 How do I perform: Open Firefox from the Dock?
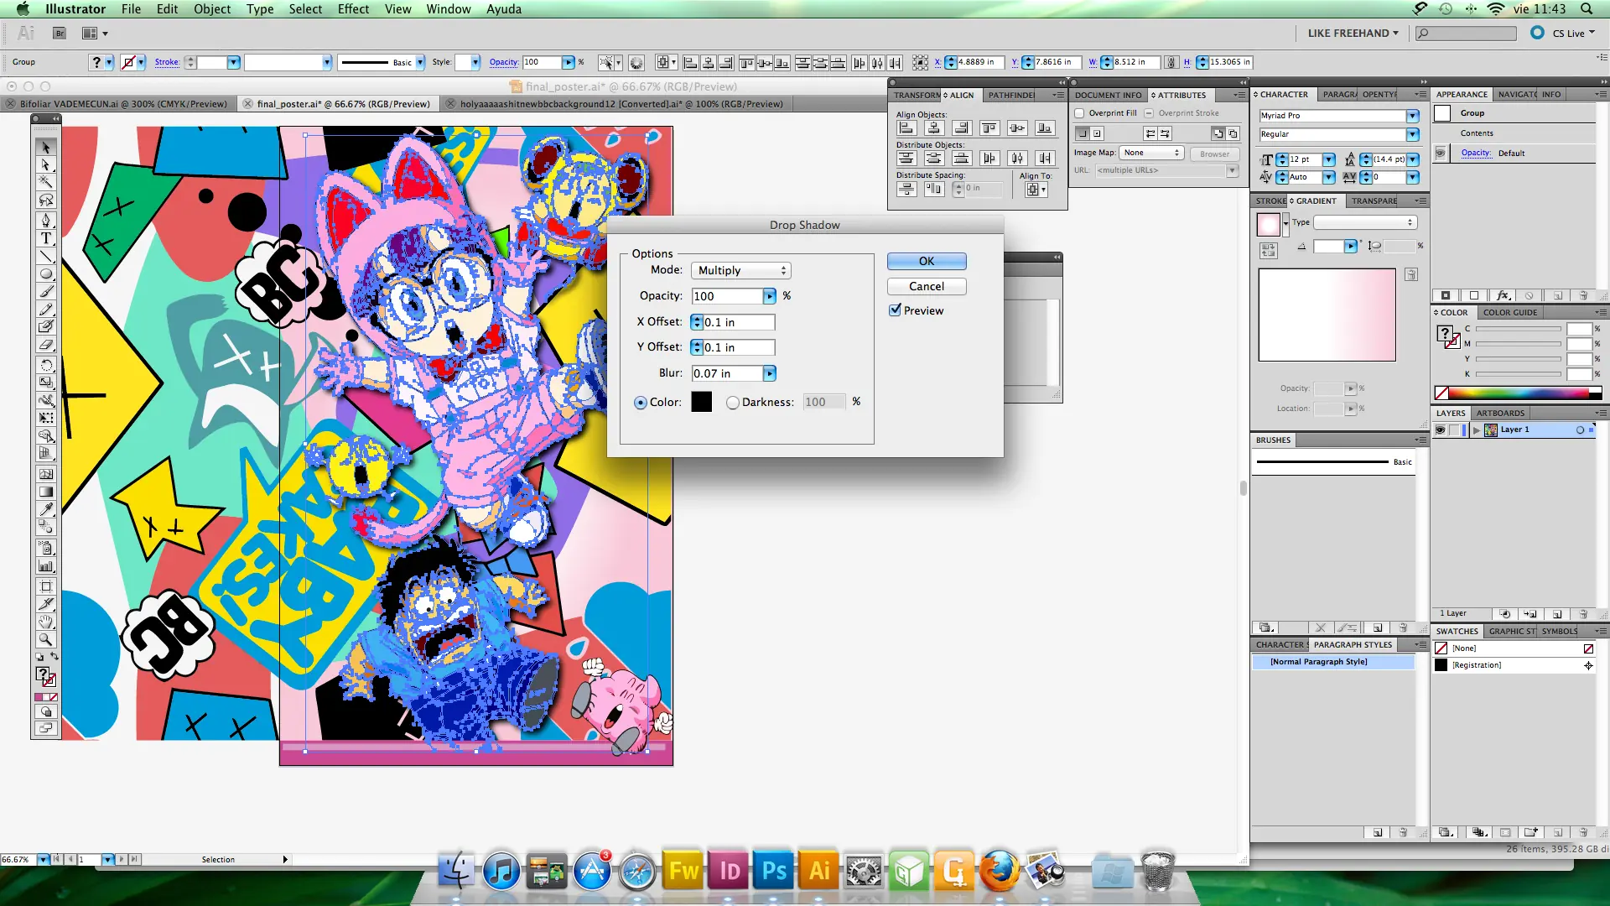[x=1000, y=871]
